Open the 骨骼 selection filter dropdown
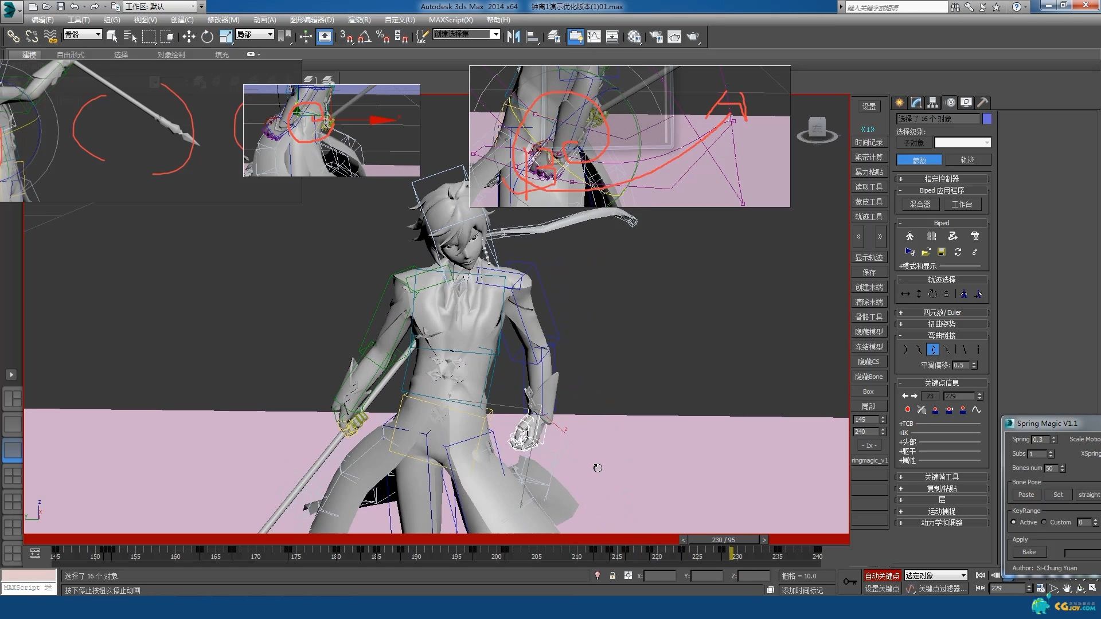Viewport: 1101px width, 619px height. (x=83, y=34)
